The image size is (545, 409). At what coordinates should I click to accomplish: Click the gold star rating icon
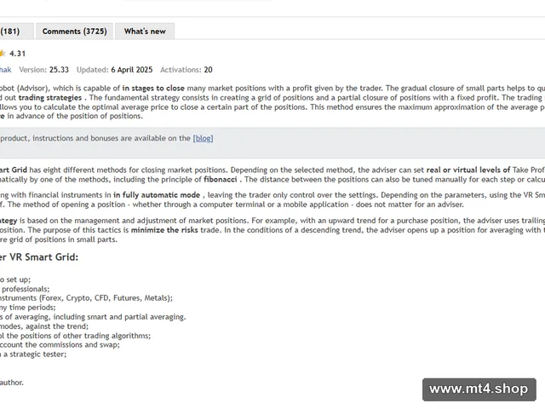(3, 54)
